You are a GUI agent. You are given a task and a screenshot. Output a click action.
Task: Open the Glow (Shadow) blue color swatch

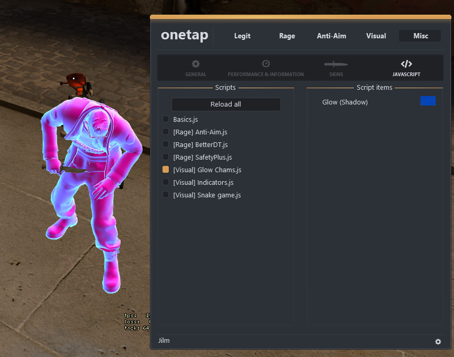428,101
